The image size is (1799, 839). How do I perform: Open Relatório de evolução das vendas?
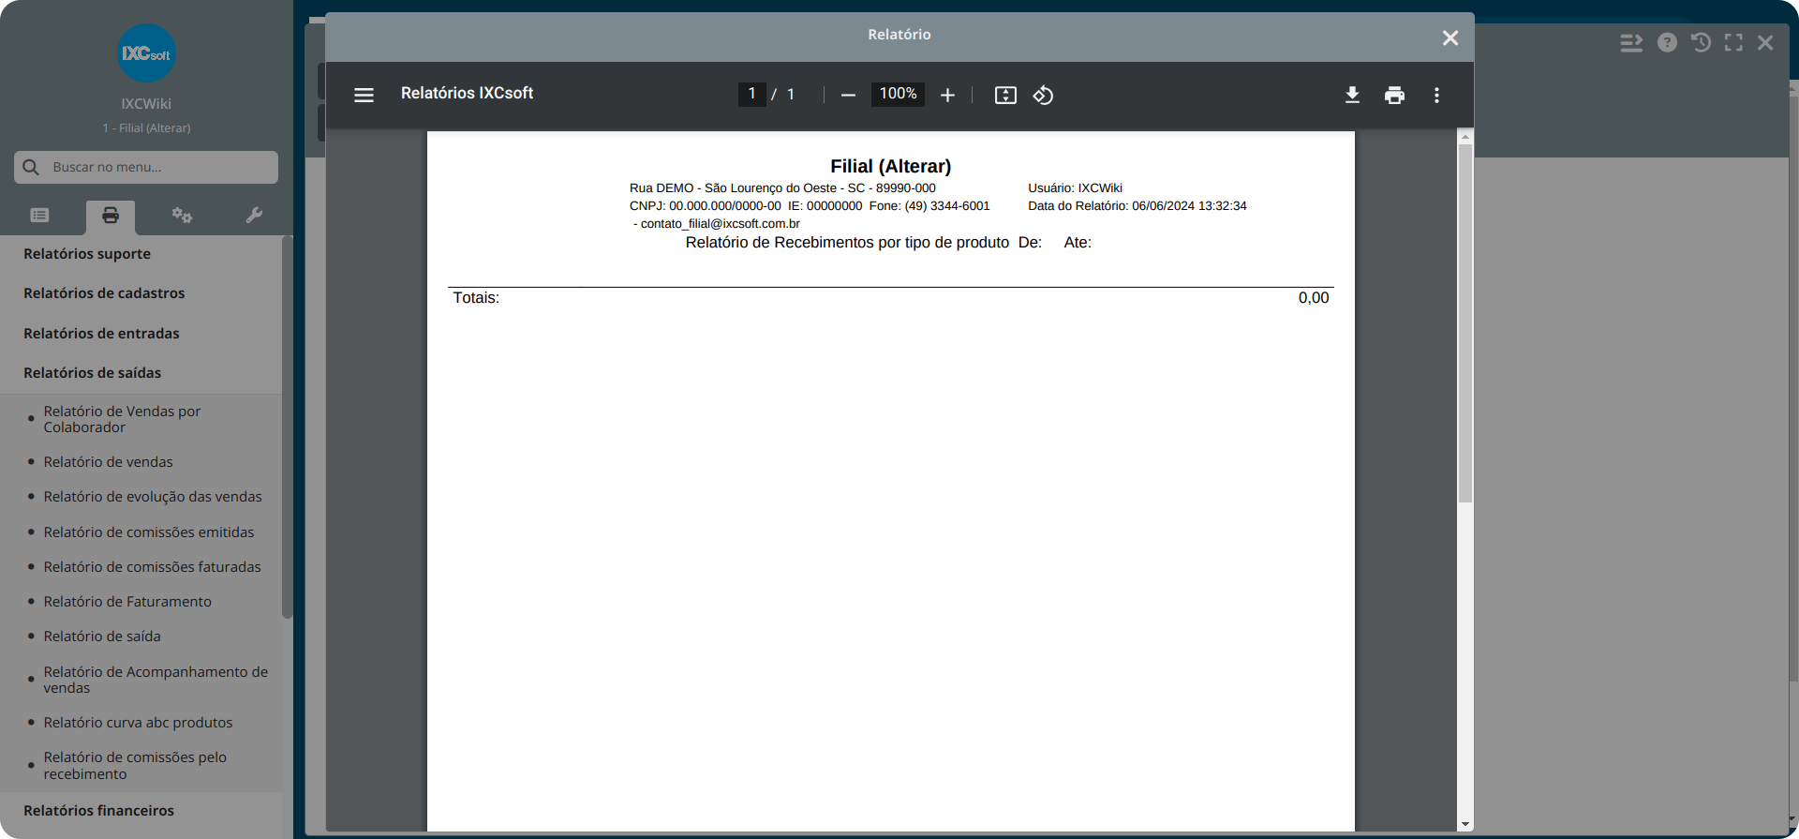(153, 497)
